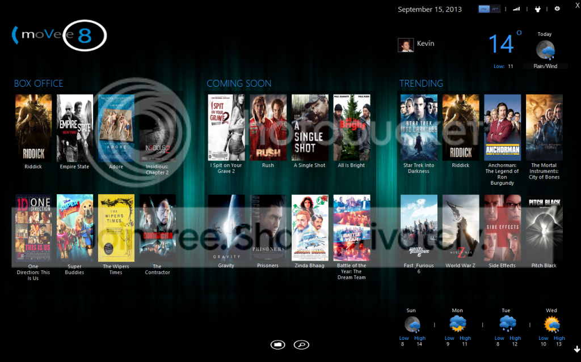Open the search magnifier icon at bottom
The height and width of the screenshot is (362, 581).
tap(301, 344)
